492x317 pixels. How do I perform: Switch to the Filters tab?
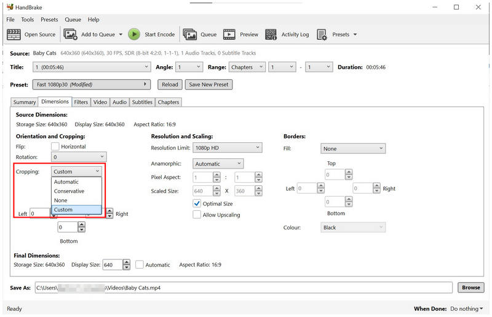pos(81,102)
